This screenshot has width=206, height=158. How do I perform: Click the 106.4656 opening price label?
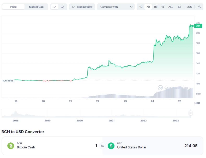(8, 81)
